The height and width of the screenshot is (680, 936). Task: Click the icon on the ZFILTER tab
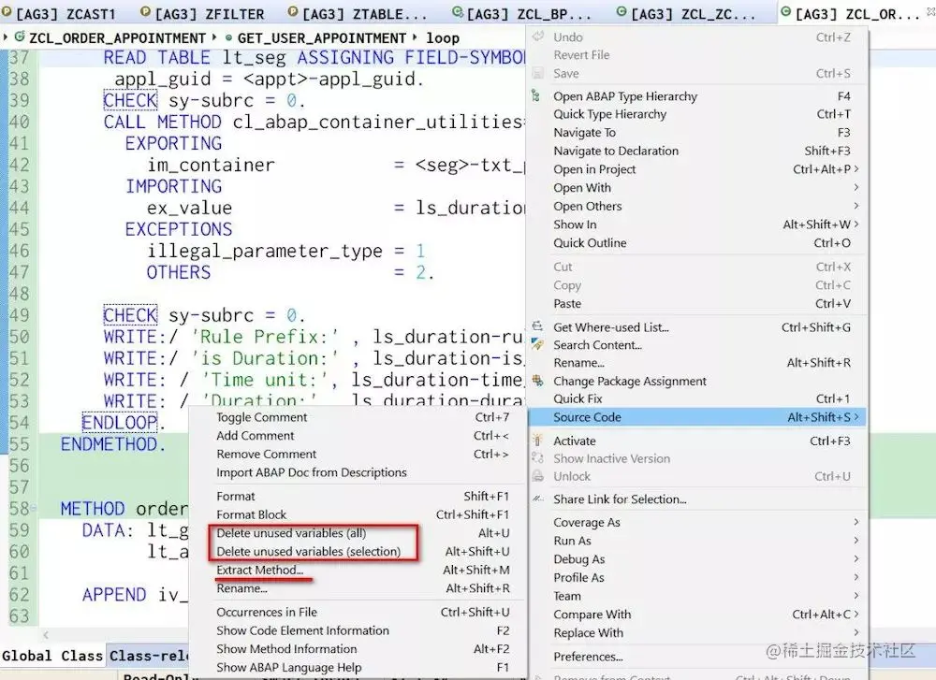146,12
